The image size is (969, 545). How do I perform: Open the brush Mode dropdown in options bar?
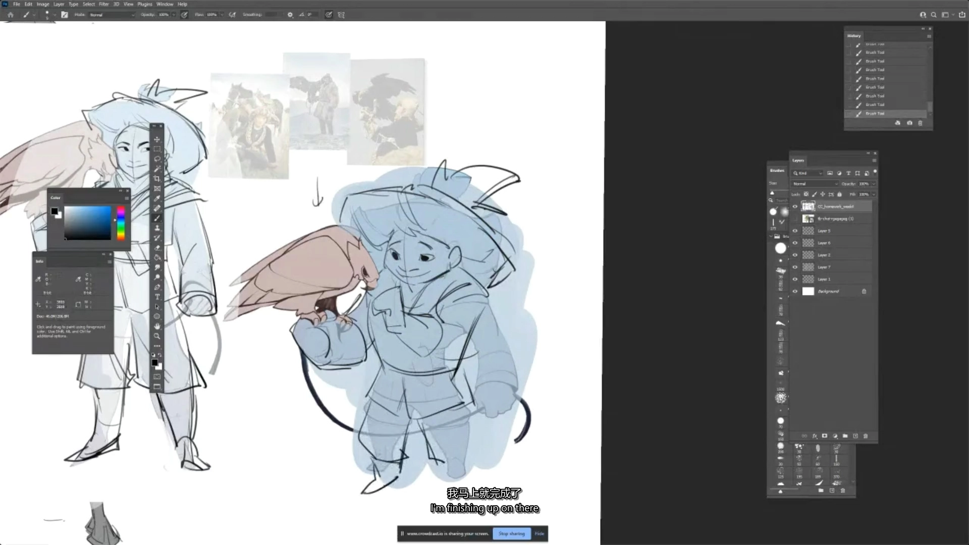tap(112, 15)
